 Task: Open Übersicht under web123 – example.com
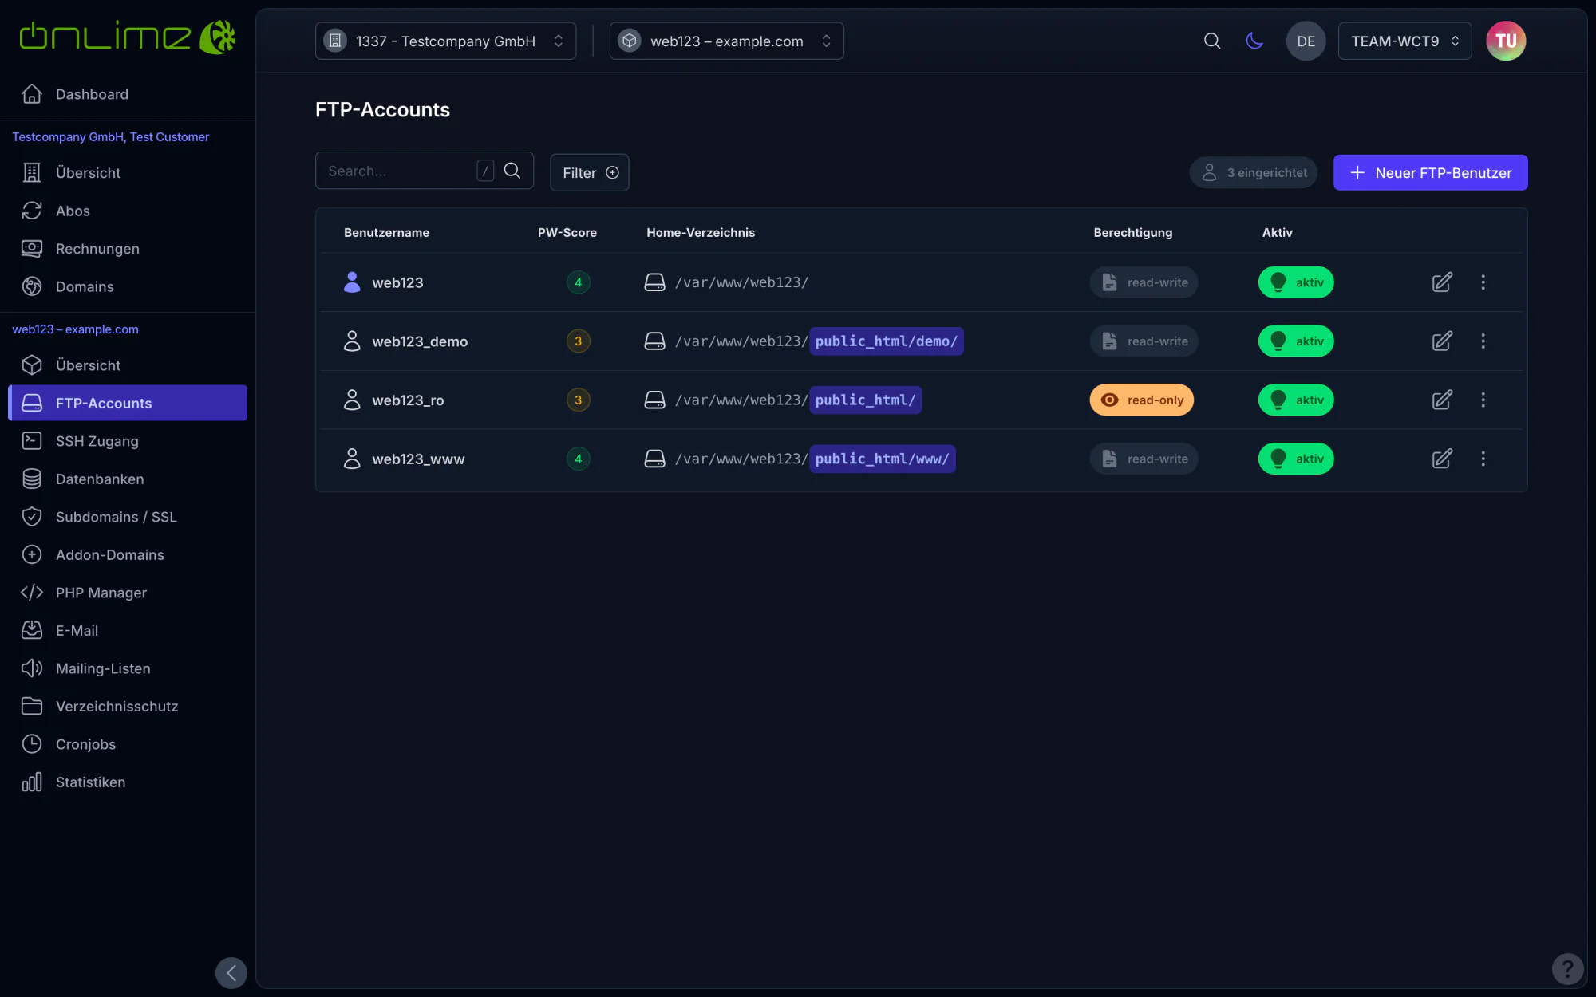(x=128, y=365)
